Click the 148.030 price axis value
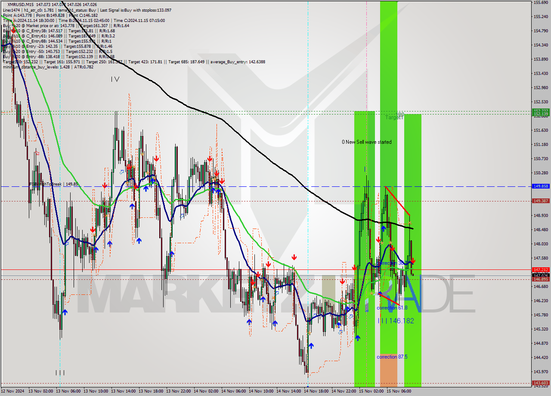Screen dimensions: 551x396 coord(541,244)
